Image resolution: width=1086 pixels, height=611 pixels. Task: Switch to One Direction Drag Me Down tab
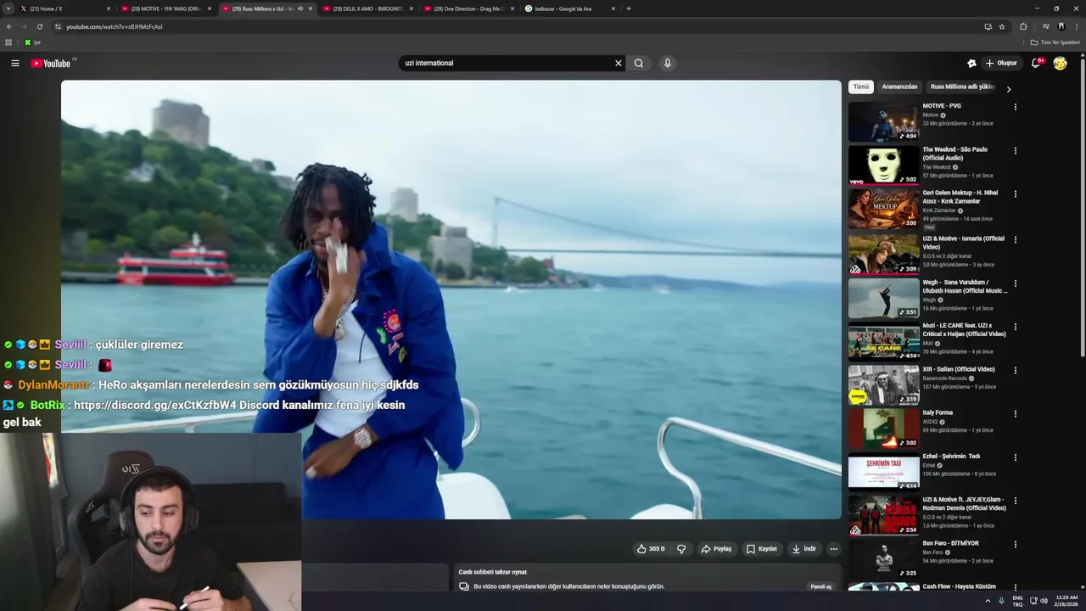tap(468, 8)
